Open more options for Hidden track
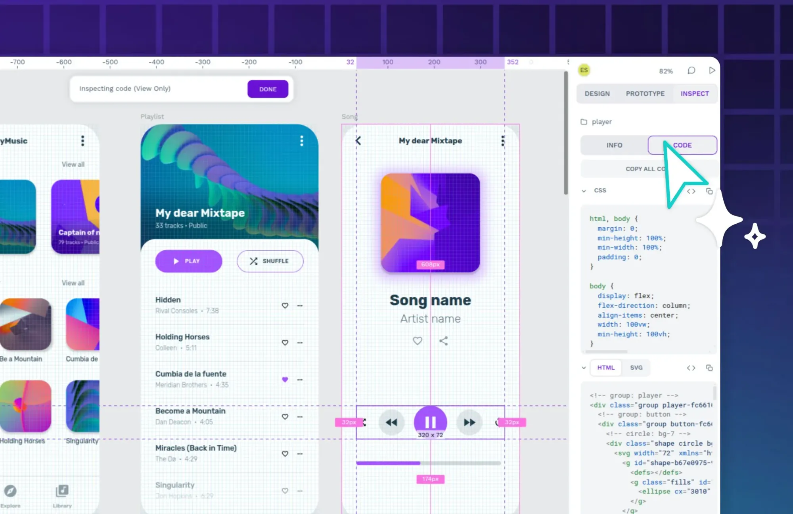793x514 pixels. [300, 306]
